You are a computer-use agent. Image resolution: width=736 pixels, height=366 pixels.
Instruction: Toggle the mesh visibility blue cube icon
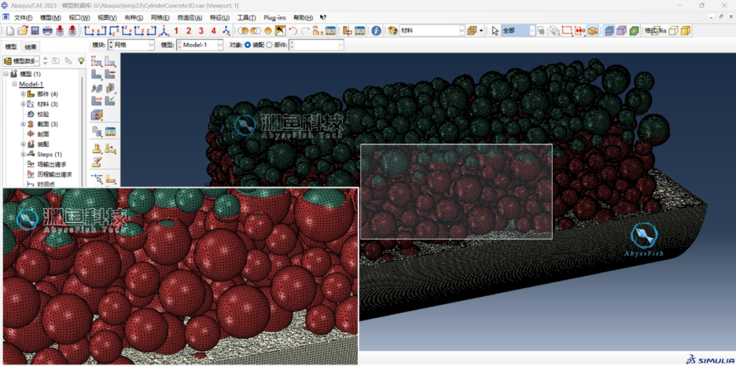pos(609,31)
